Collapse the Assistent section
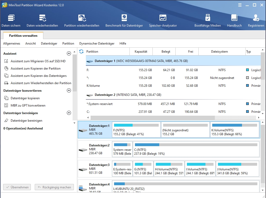Image resolution: width=266 pixels, height=198 pixels. [x=69, y=53]
